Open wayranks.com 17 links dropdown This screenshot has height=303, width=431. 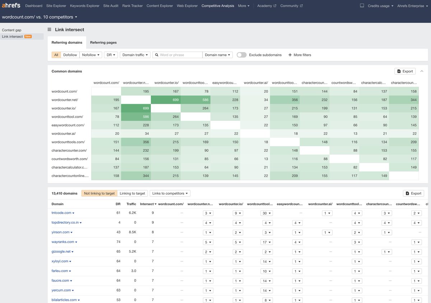tap(267, 242)
